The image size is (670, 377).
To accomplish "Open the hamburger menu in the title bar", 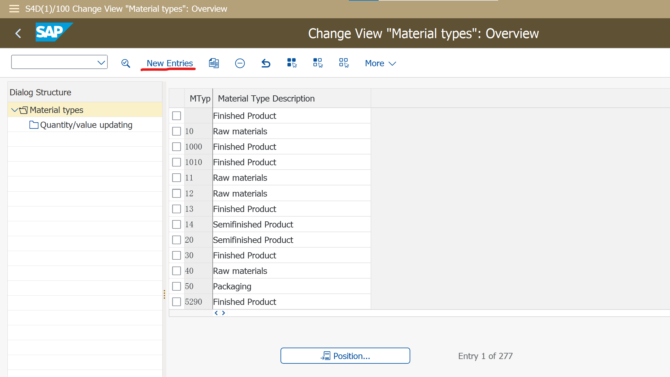I will (x=14, y=9).
